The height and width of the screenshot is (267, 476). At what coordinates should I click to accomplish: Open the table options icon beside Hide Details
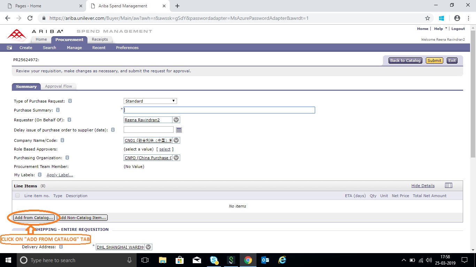point(448,186)
